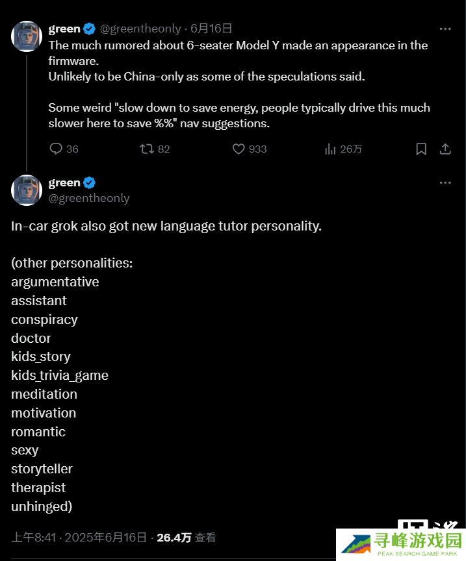466x561 pixels.
Task: Click the share icon on first tweet
Action: 445,149
